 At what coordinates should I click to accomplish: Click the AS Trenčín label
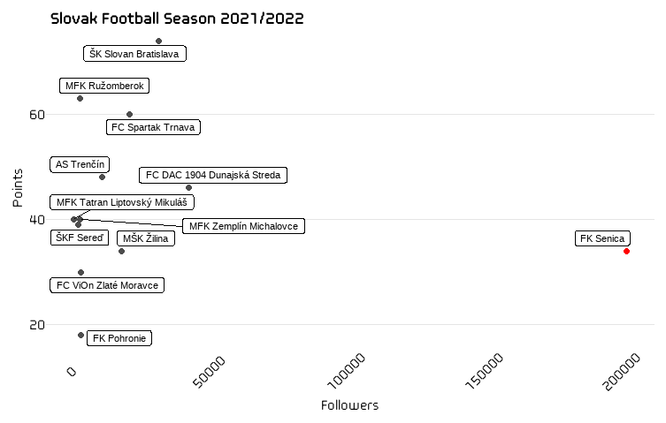(x=80, y=164)
